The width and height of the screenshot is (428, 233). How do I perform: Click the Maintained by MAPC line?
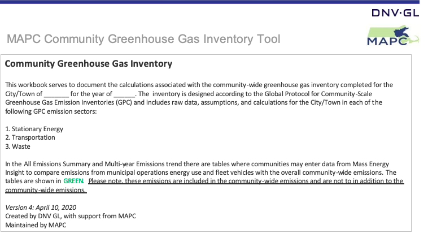click(36, 225)
